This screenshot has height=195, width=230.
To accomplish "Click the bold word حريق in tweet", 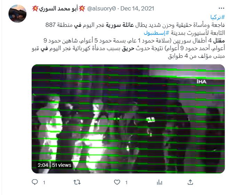I will coord(128,48).
